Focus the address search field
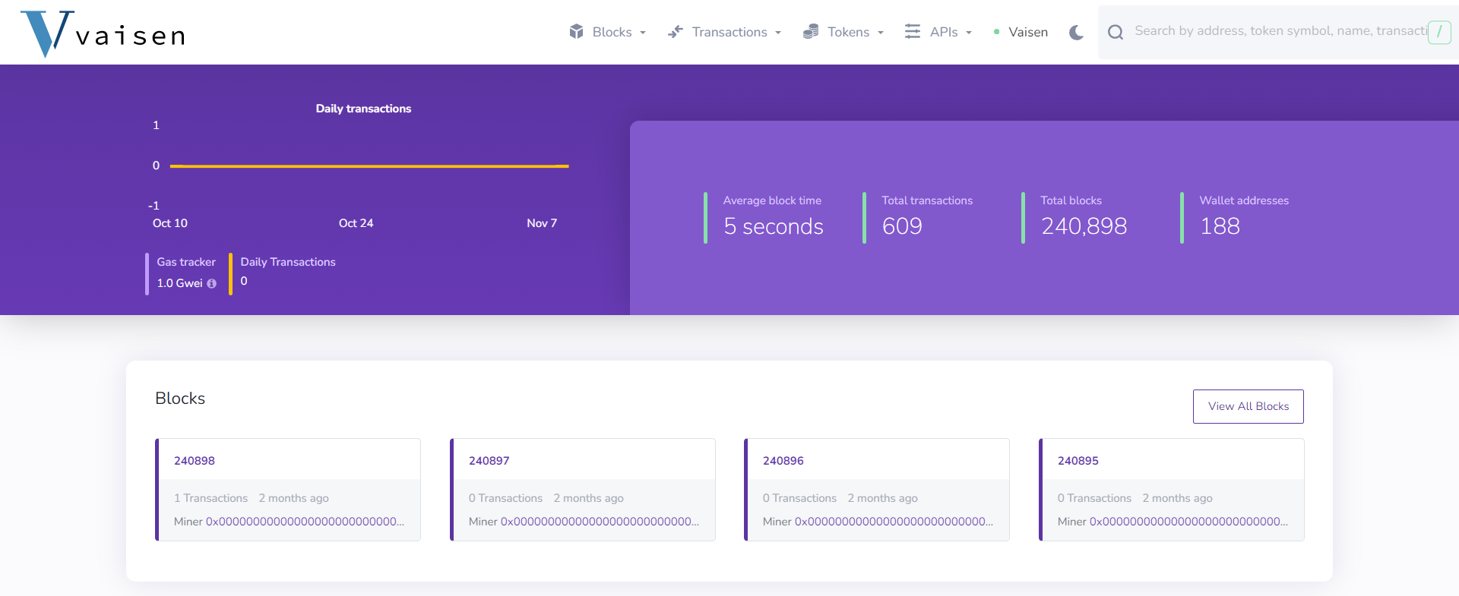The width and height of the screenshot is (1459, 596). pyautogui.click(x=1277, y=31)
